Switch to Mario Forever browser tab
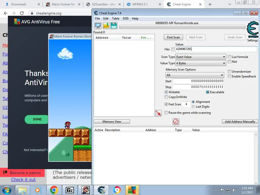Screen dimensions: 260x195 click(x=63, y=4)
